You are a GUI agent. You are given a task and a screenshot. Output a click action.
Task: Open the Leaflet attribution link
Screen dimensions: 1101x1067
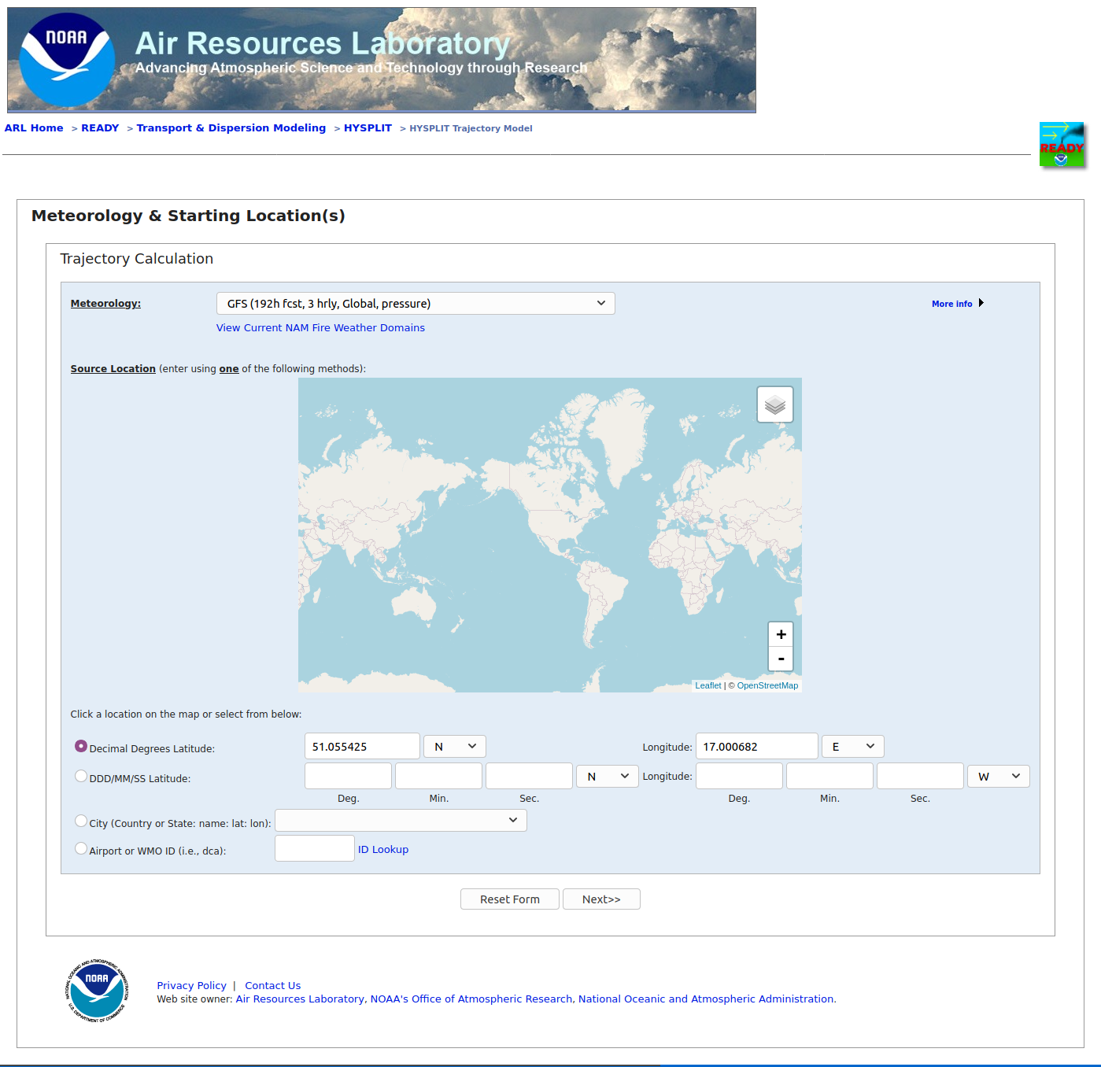click(708, 685)
